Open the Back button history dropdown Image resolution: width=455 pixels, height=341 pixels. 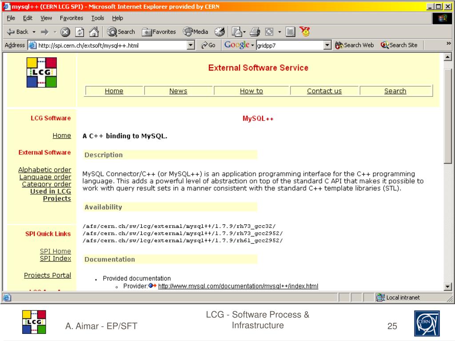34,32
